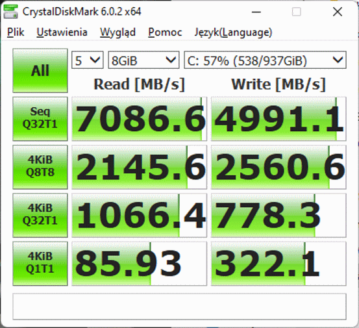Image resolution: width=359 pixels, height=328 pixels.
Task: Select the 4KiB Q1T1 read result 85.93
Action: [139, 264]
